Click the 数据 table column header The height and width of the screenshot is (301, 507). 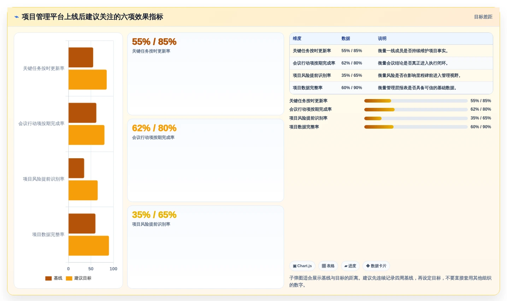(346, 38)
